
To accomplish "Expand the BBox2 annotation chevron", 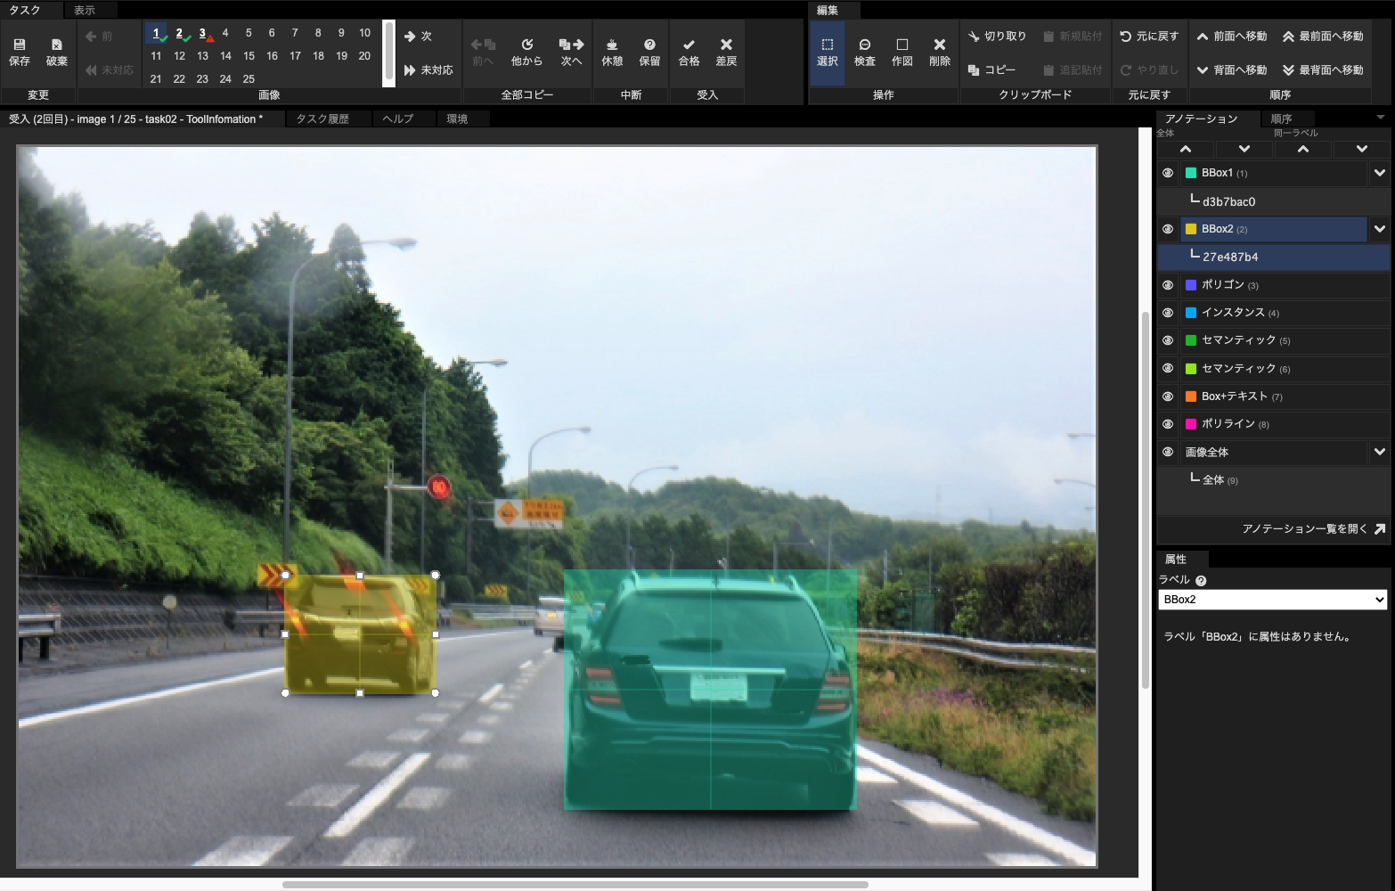I will point(1379,229).
